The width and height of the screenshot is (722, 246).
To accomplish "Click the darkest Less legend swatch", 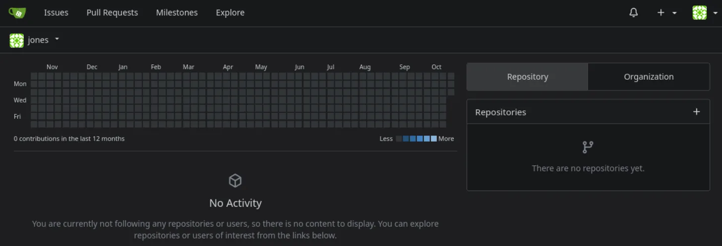I will [x=399, y=139].
